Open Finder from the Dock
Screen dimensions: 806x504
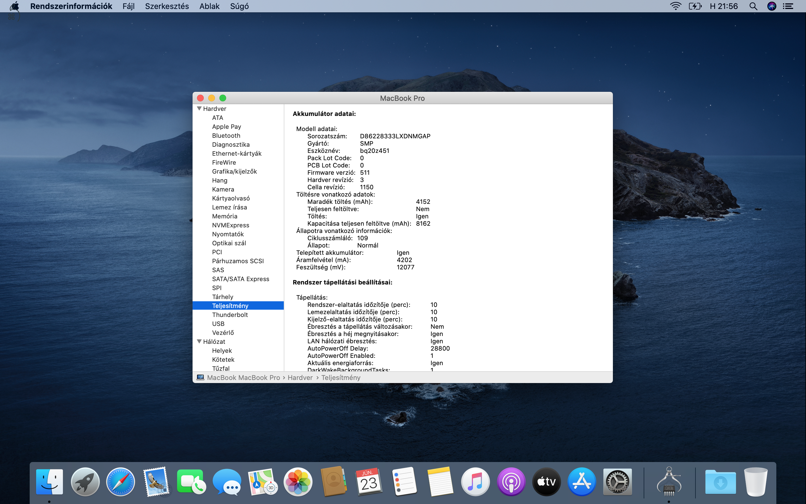[x=49, y=482]
